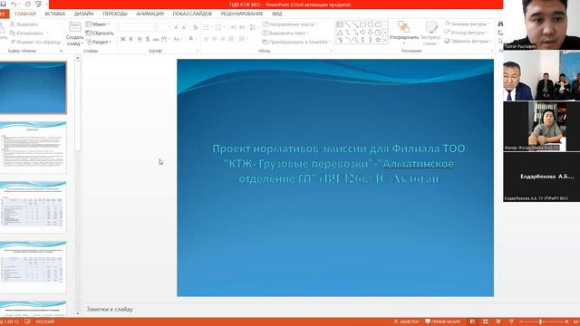Open character spacing AV dropdown
The image size is (580, 326).
click(x=165, y=39)
